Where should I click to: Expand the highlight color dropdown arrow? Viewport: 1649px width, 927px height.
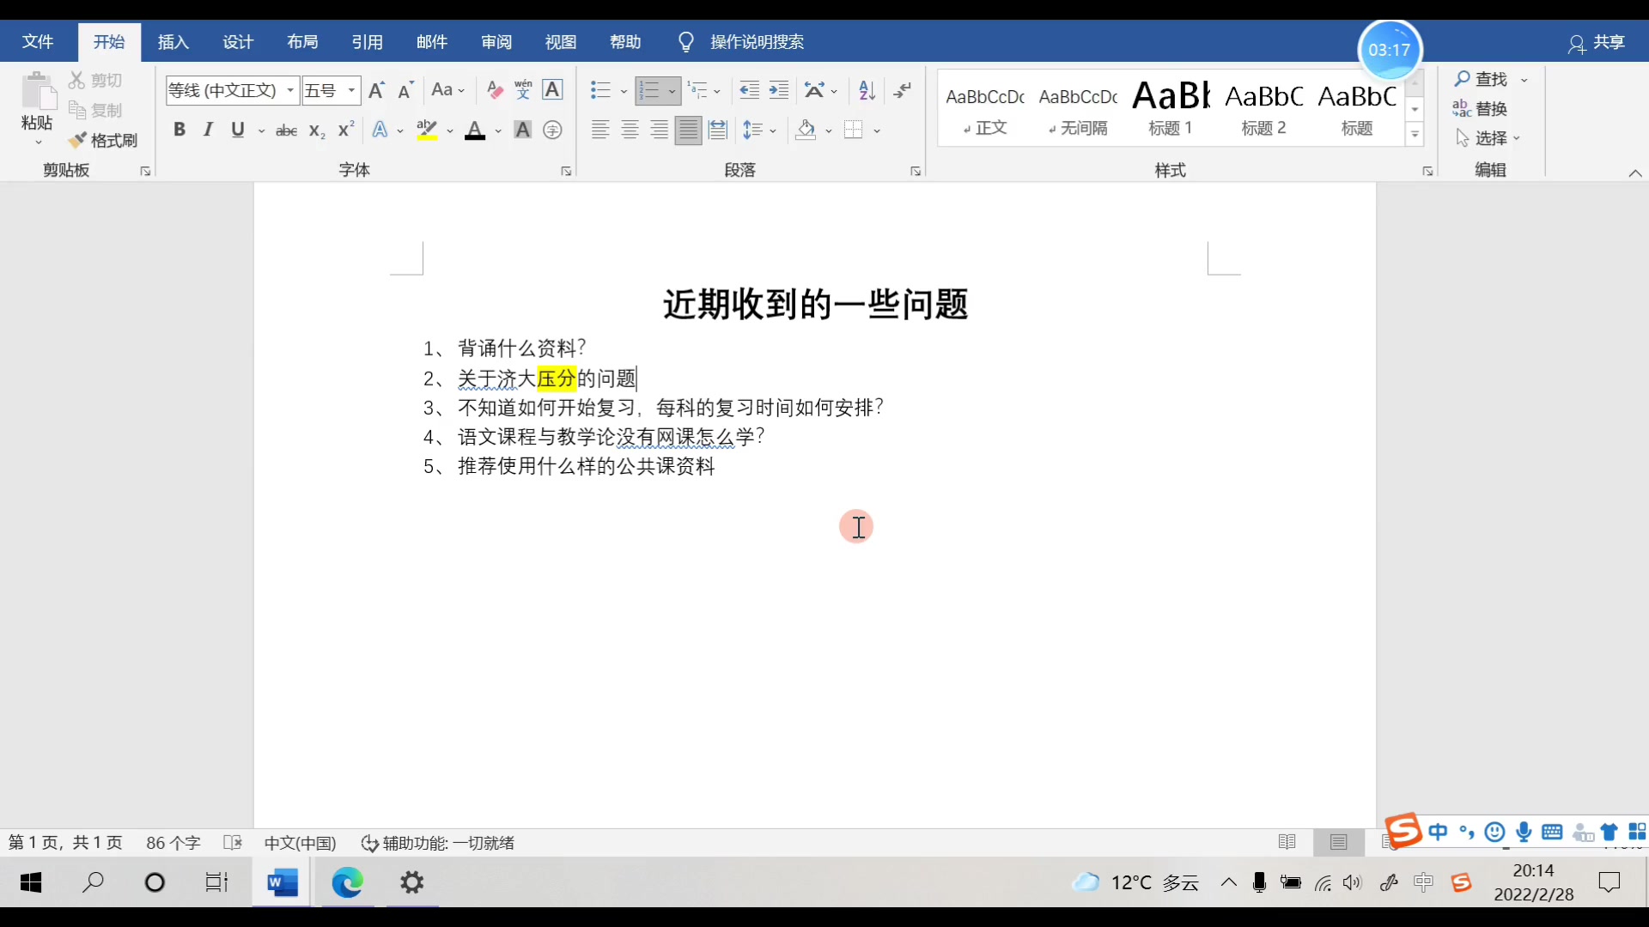coord(449,131)
